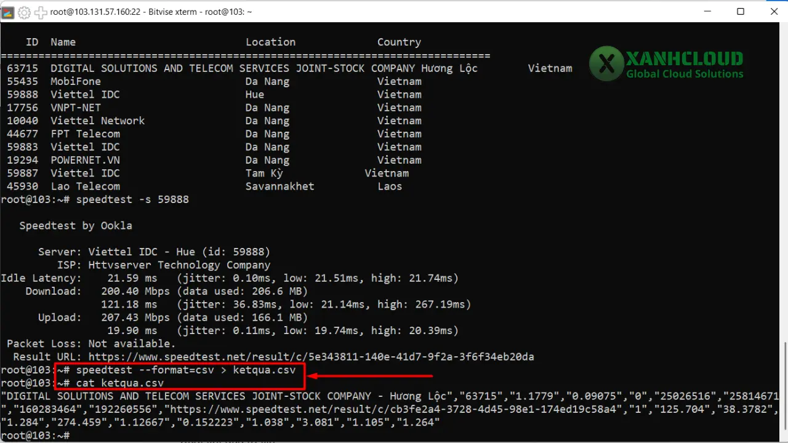Screen dimensions: 788x443
Task: Open the Result URL ending in 3f6f34eb20da
Action: pyautogui.click(x=311, y=357)
